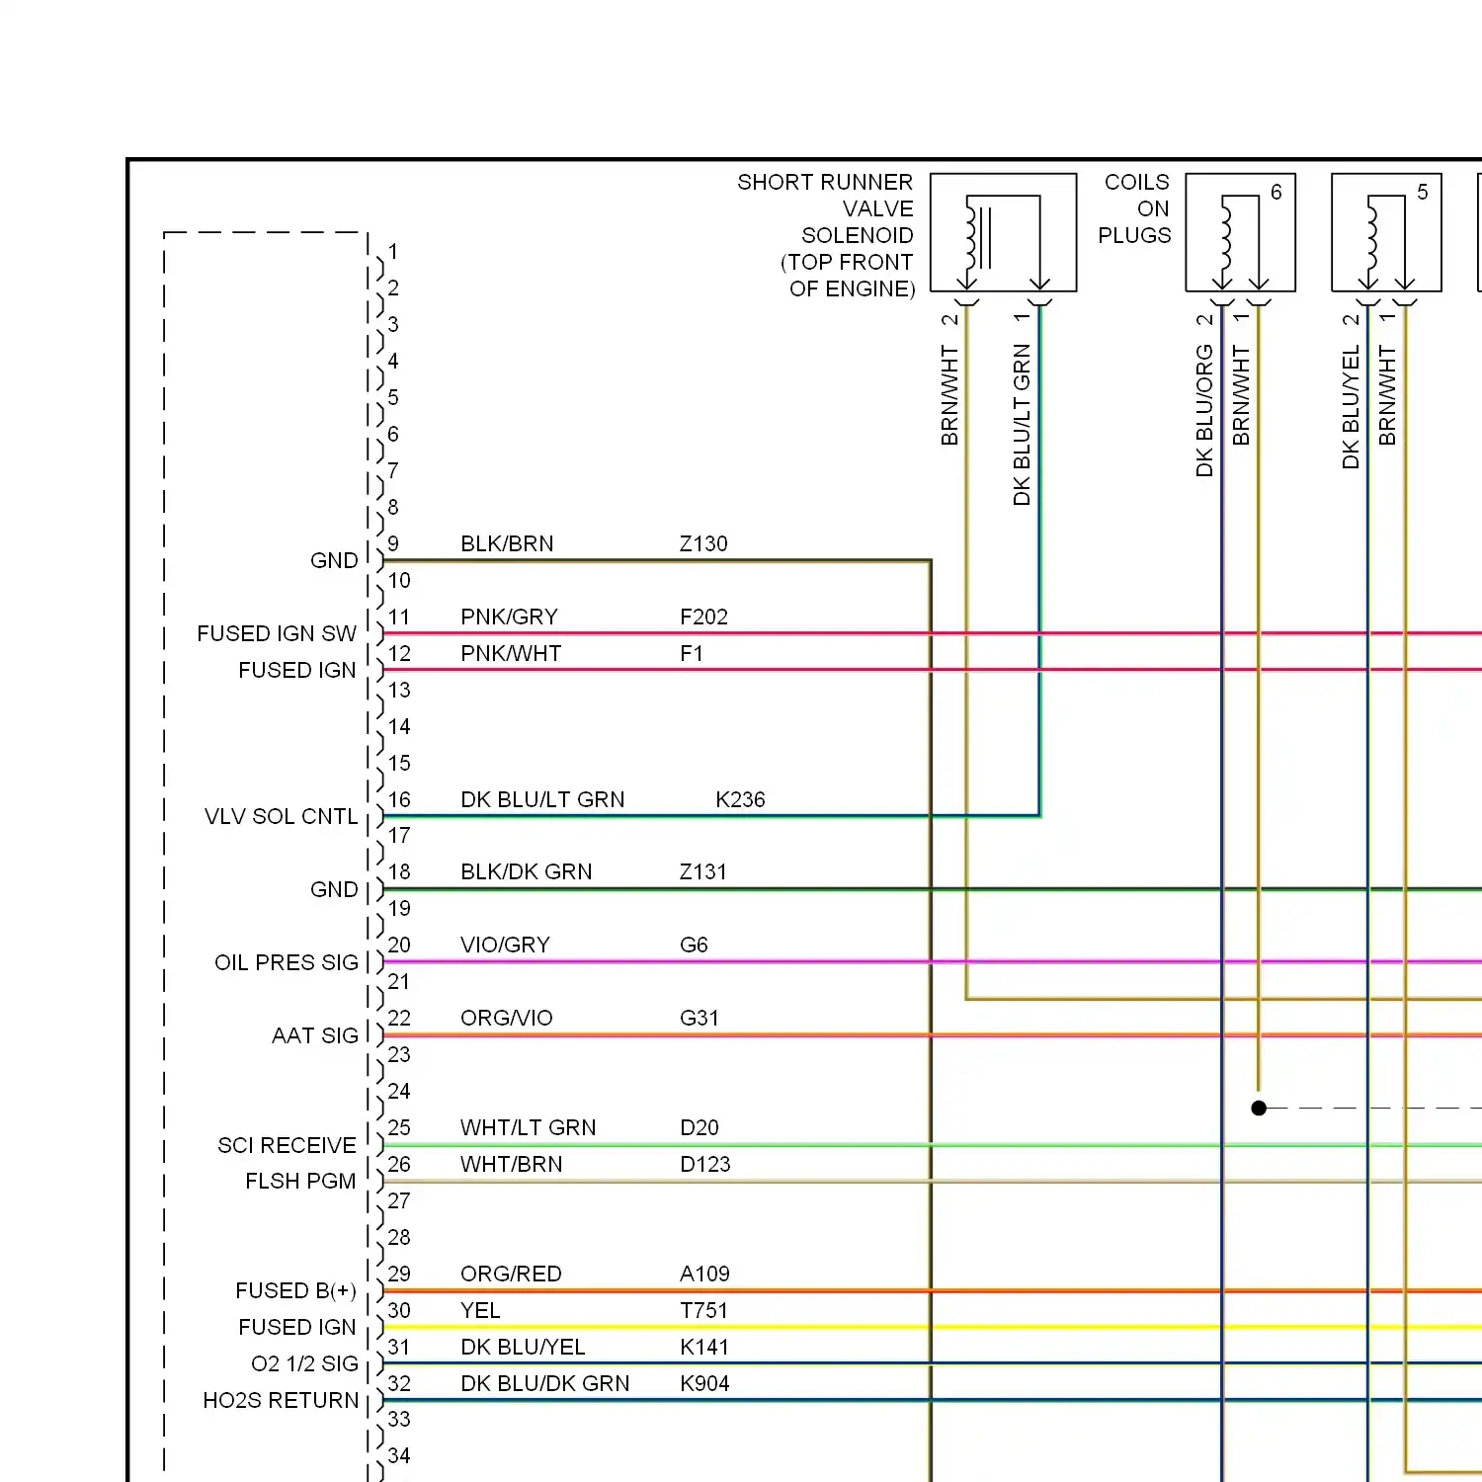The width and height of the screenshot is (1482, 1482).
Task: Click vertical 'DK BLU/YEL' label under coil 5
Action: click(1351, 407)
